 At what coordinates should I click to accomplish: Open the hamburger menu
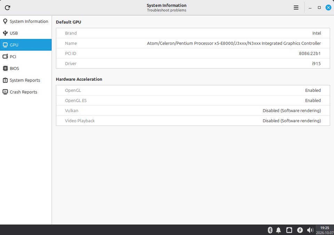[296, 8]
